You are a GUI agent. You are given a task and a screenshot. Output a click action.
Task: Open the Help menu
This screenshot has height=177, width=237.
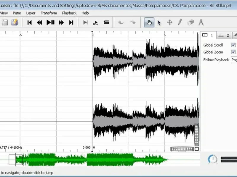click(85, 13)
